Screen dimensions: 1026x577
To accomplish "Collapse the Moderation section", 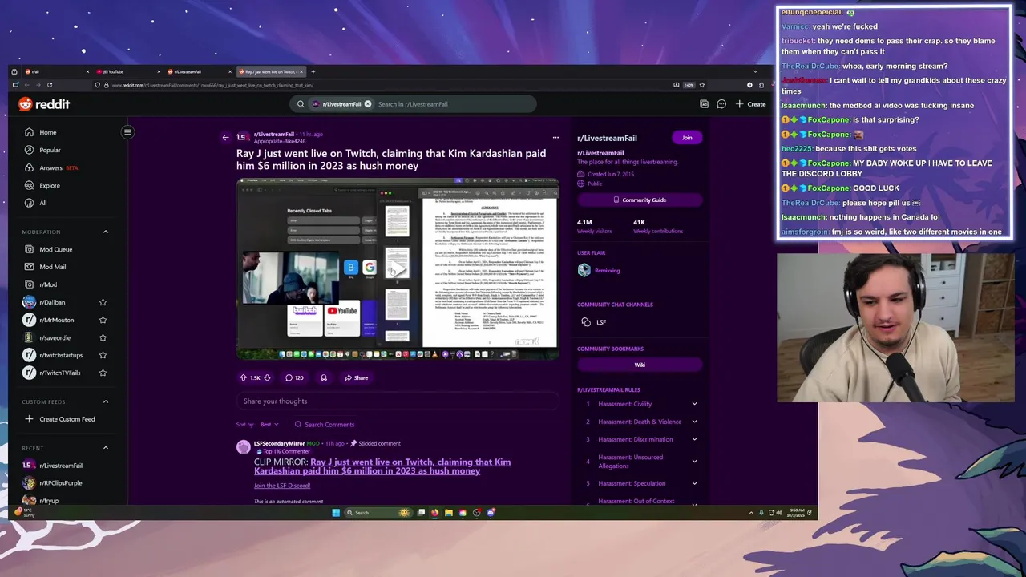I will pos(105,232).
